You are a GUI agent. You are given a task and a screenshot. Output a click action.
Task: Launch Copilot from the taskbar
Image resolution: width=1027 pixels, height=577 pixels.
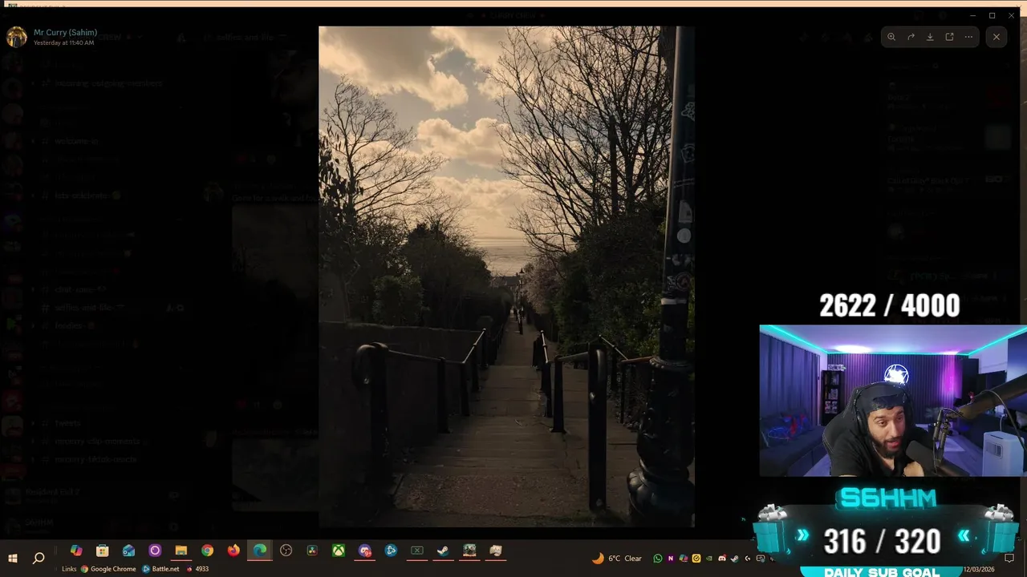pyautogui.click(x=76, y=551)
